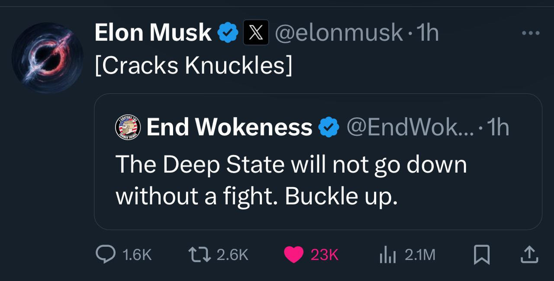Open the End Wokeness profile avatar
Viewport: 554px width, 281px height.
click(128, 128)
